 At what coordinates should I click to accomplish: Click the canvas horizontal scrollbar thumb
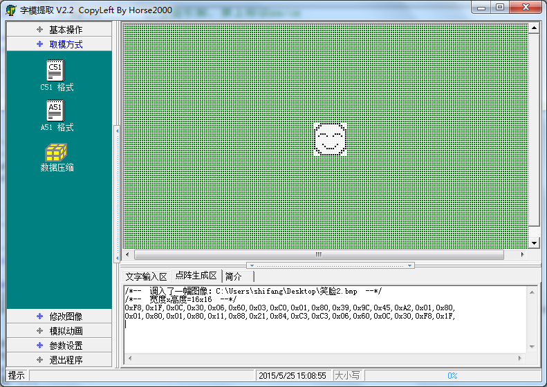click(319, 254)
